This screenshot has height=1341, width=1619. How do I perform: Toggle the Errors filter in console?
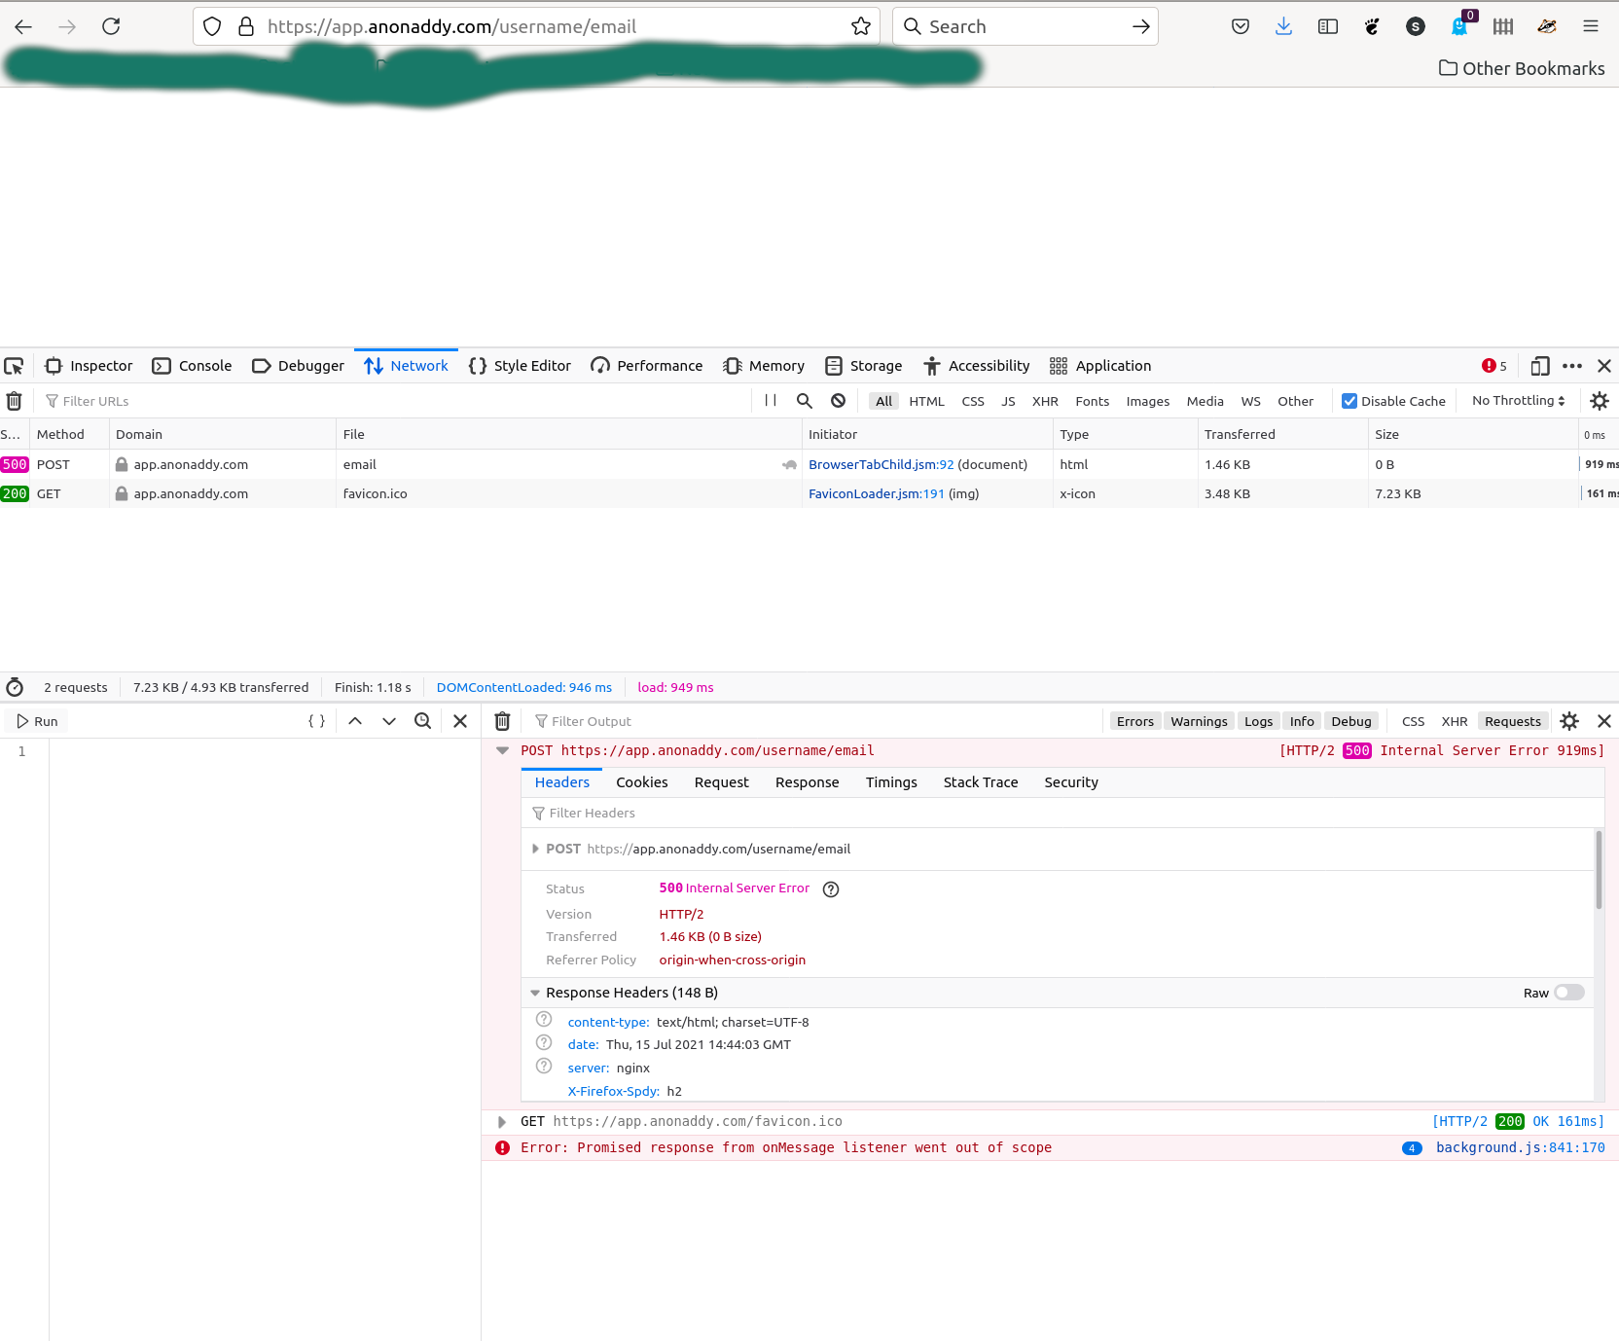coord(1134,720)
